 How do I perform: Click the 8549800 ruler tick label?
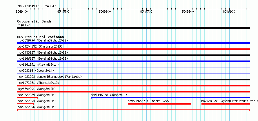(188, 12)
